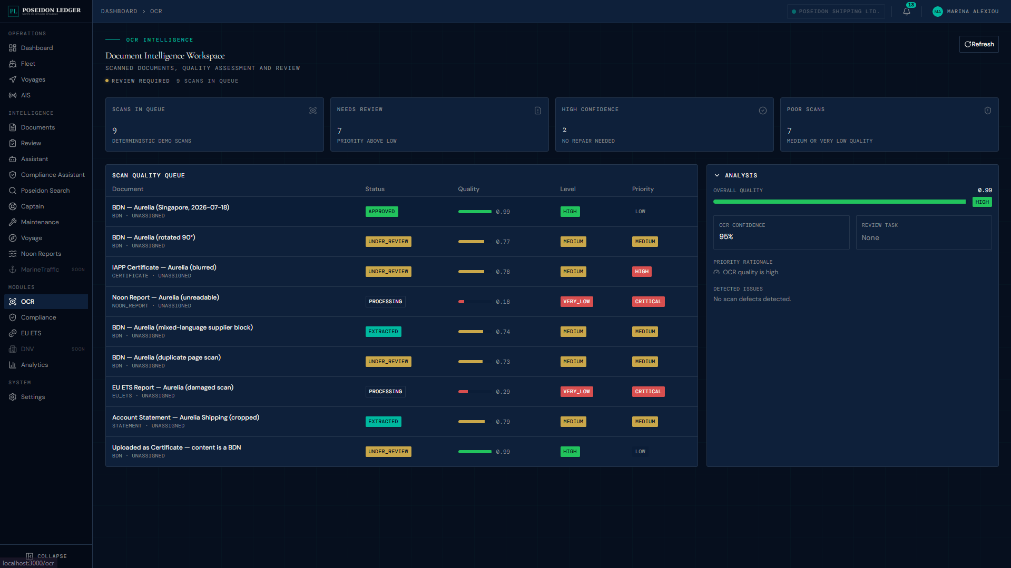The width and height of the screenshot is (1011, 568).
Task: Click the EXTRACTED status on Account Statement row
Action: pyautogui.click(x=383, y=422)
